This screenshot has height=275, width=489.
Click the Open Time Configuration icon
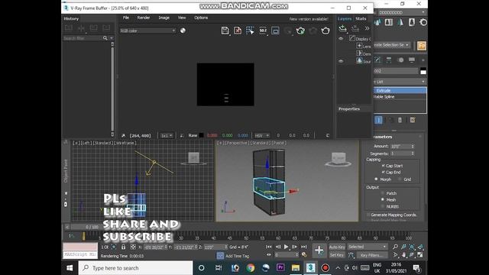(x=304, y=254)
